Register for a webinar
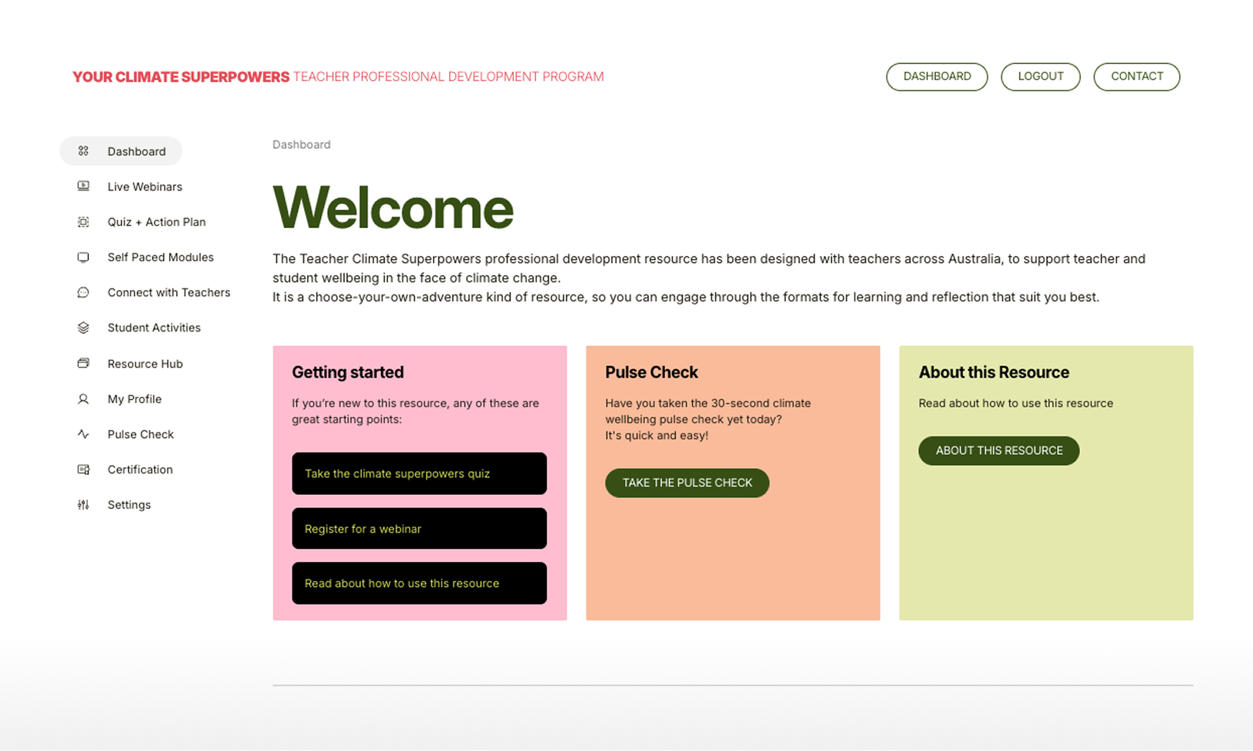The height and width of the screenshot is (751, 1253). tap(419, 528)
